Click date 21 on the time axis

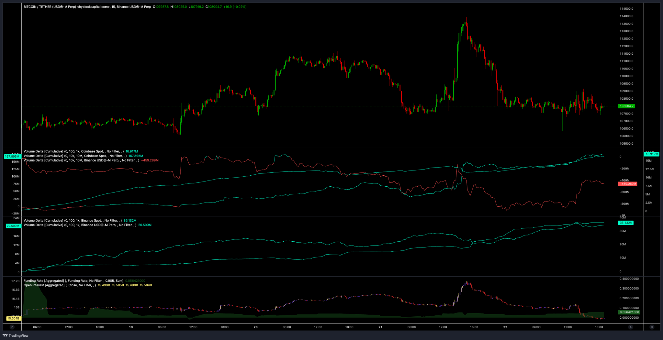(380, 327)
